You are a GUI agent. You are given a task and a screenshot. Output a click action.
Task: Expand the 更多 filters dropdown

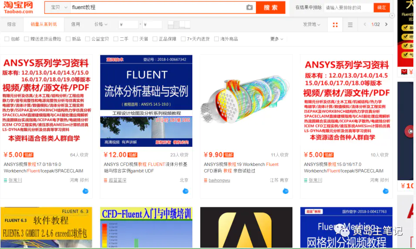pos(276,39)
